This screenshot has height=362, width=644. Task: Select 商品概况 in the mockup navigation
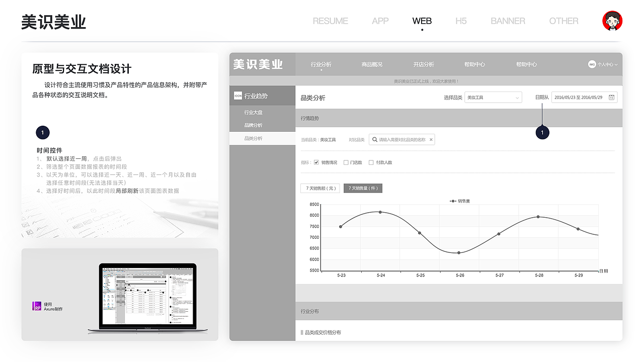[x=372, y=64]
